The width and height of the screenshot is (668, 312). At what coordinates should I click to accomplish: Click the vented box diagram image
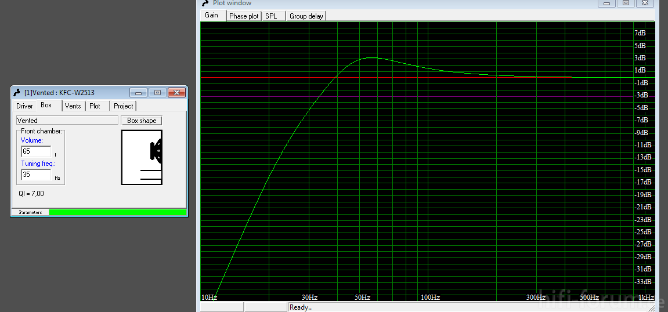click(x=142, y=157)
